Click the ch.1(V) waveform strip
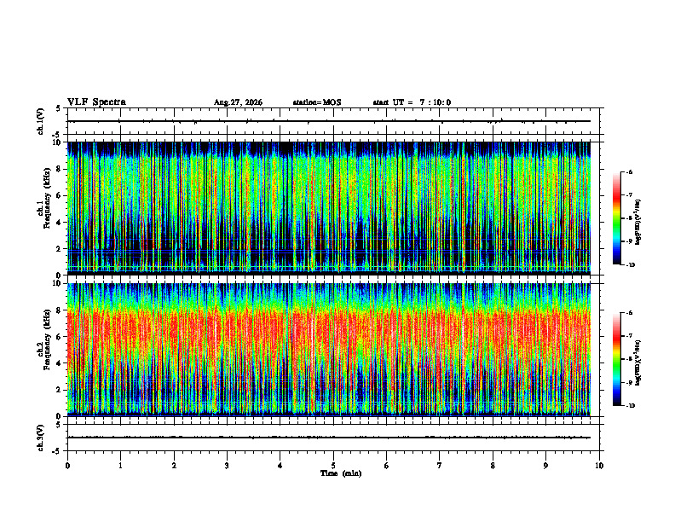The image size is (675, 522). [x=333, y=121]
